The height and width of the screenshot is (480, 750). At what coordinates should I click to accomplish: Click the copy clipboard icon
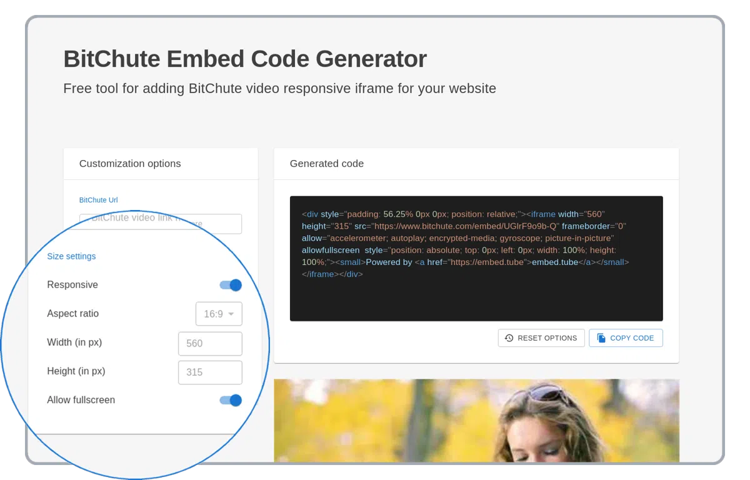coord(601,338)
